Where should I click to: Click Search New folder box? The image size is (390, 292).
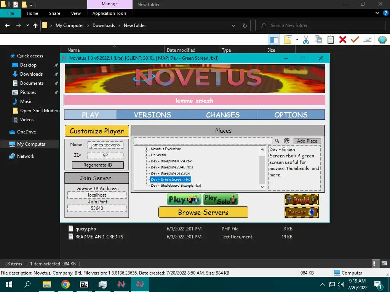click(320, 25)
